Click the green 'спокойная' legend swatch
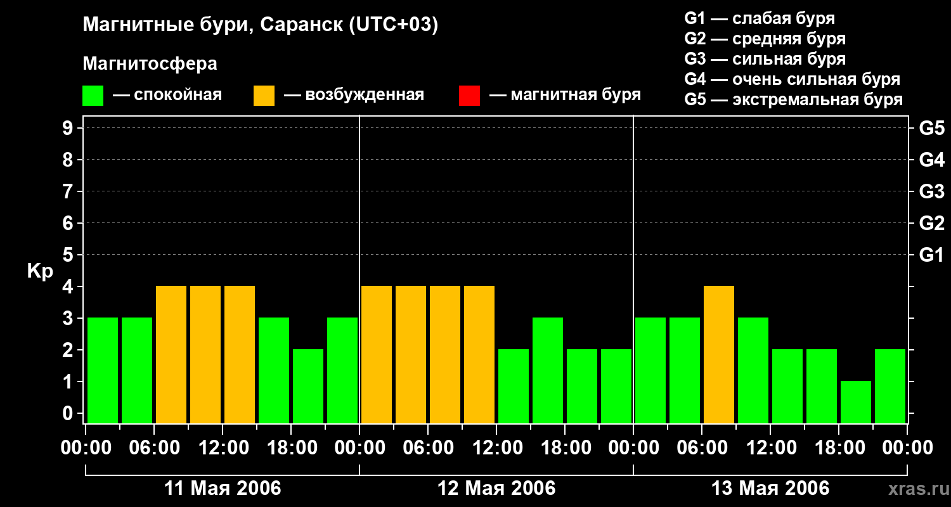Viewport: 951px width, 507px height. tap(93, 96)
